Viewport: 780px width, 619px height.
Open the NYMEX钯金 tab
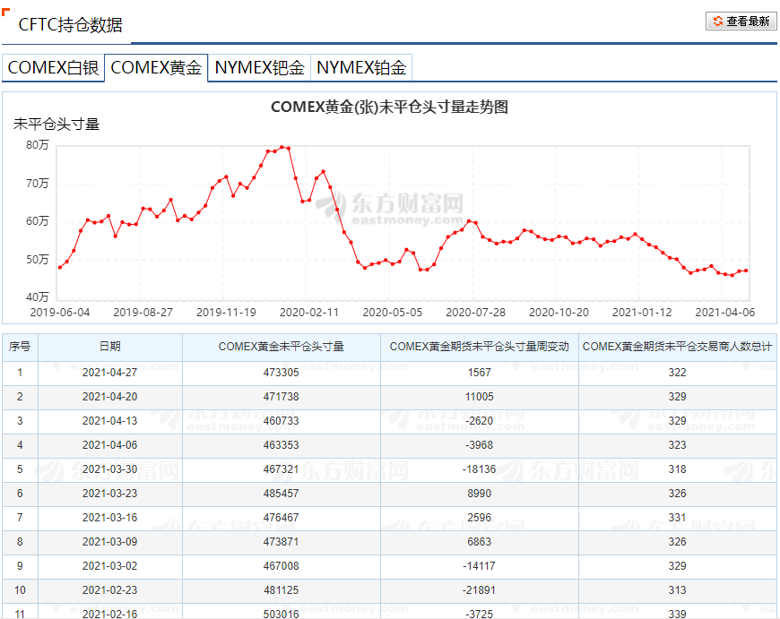click(x=259, y=67)
